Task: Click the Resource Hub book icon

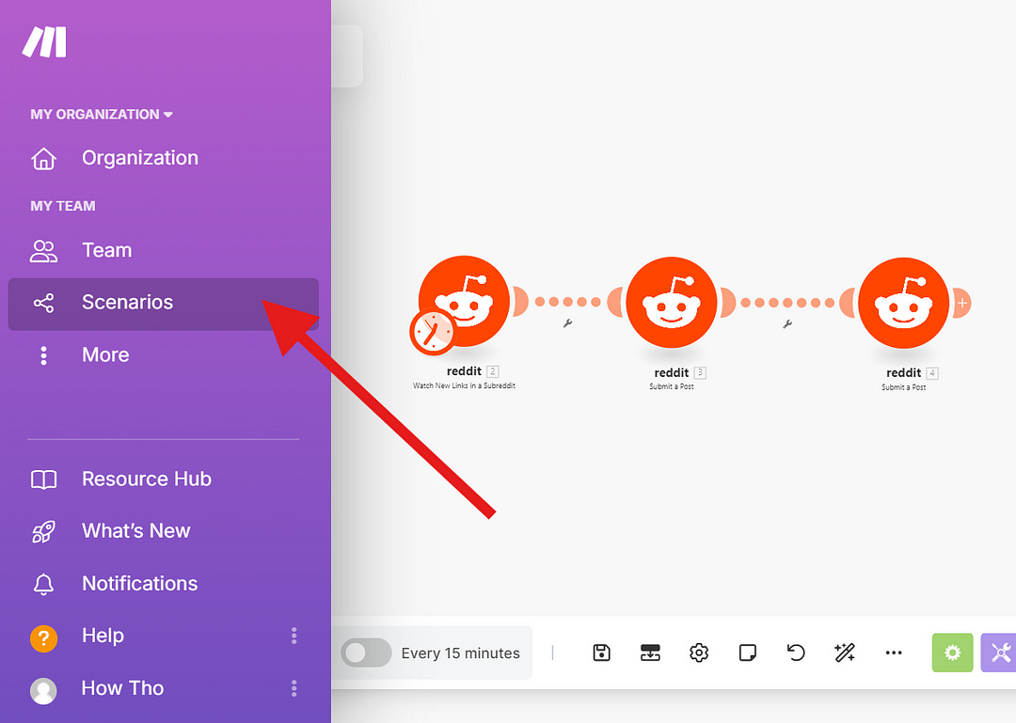Action: tap(43, 480)
